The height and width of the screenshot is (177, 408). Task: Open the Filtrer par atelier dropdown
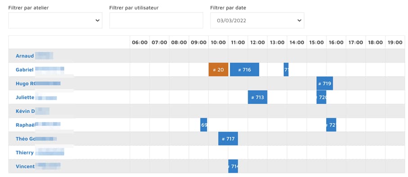55,21
